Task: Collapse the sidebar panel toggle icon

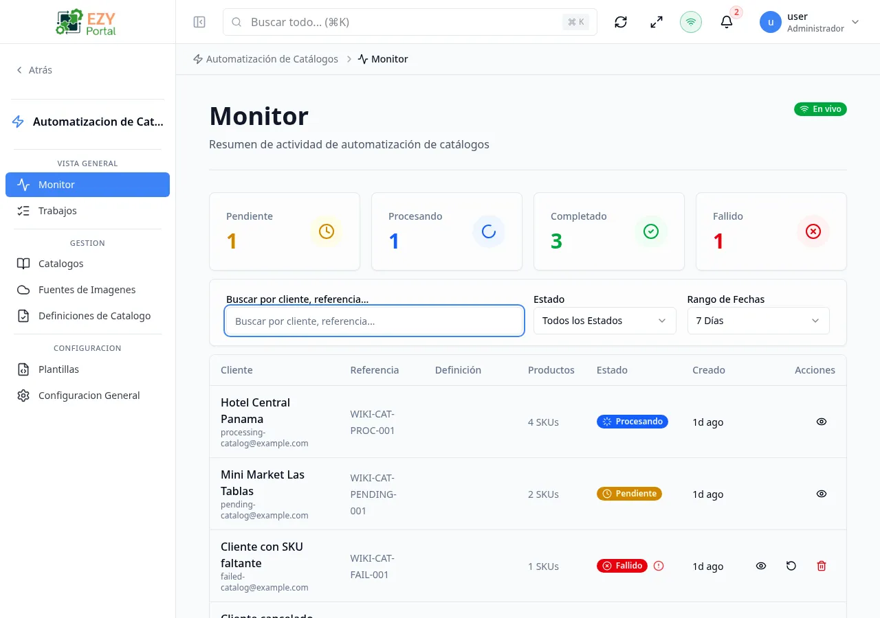Action: pyautogui.click(x=199, y=22)
